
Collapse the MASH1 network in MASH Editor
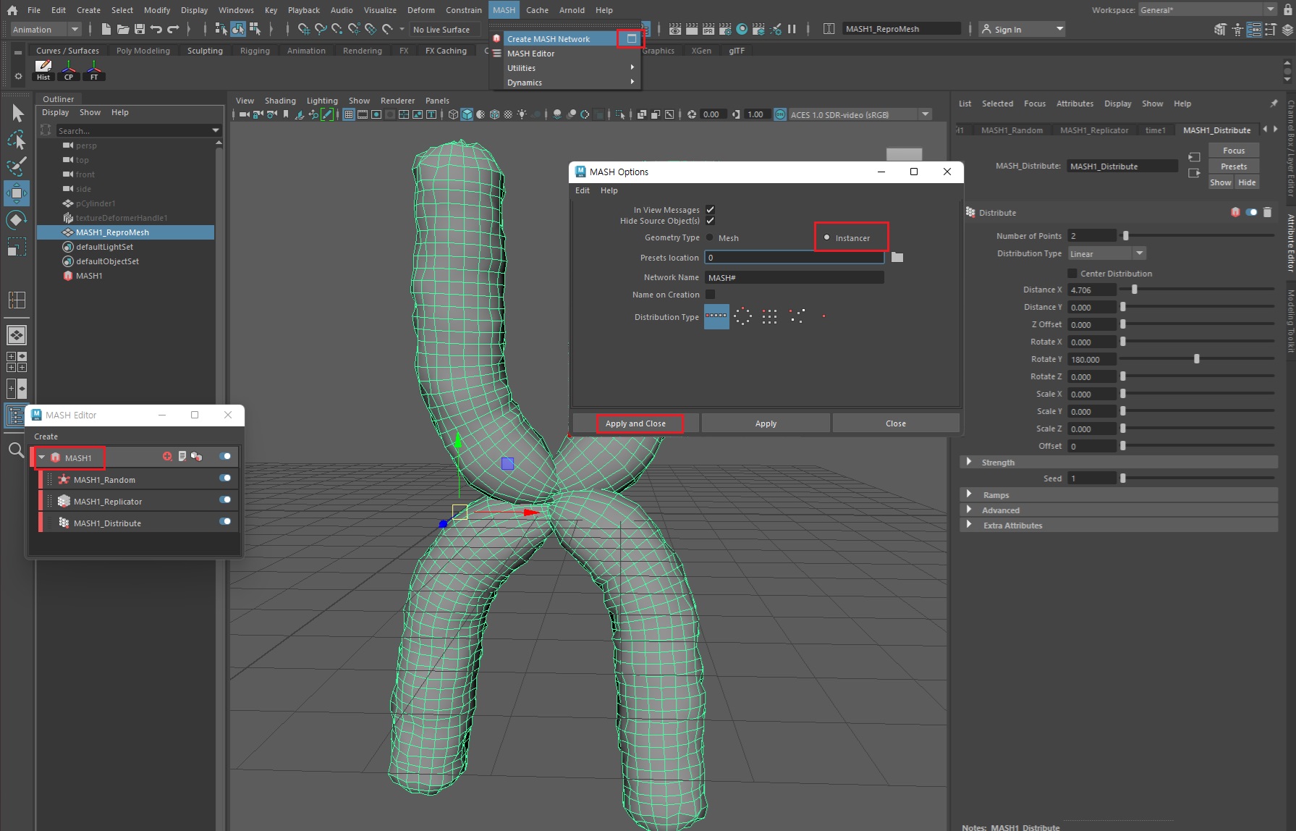tap(42, 457)
